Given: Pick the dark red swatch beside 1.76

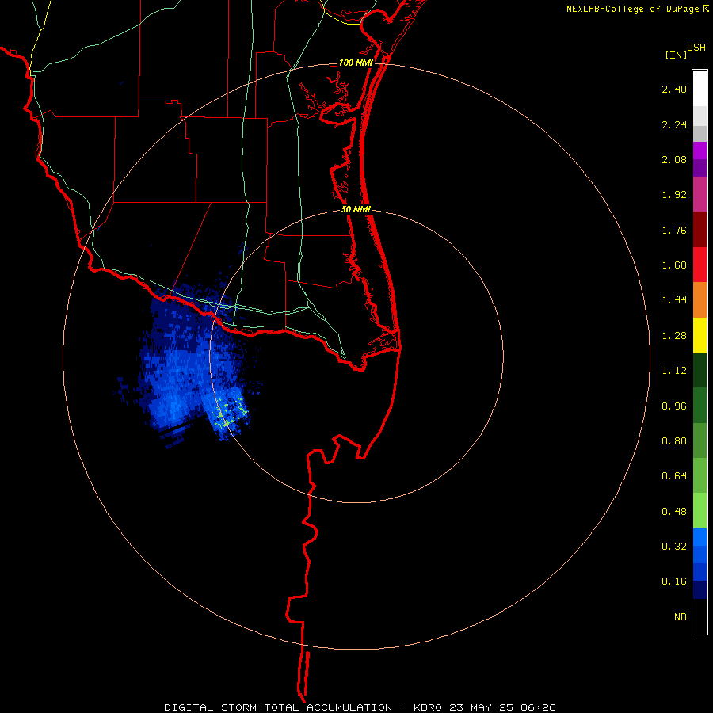Looking at the screenshot, I should pos(700,230).
